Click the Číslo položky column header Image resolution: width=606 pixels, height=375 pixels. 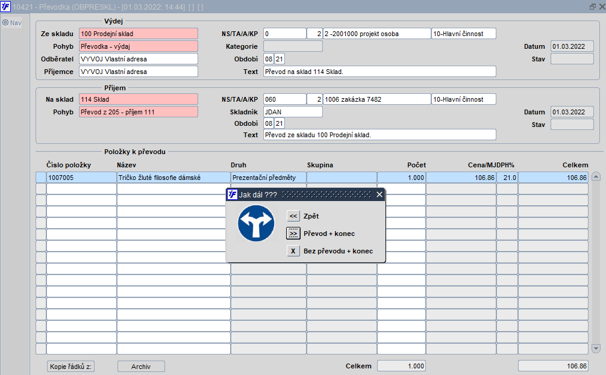pyautogui.click(x=69, y=165)
